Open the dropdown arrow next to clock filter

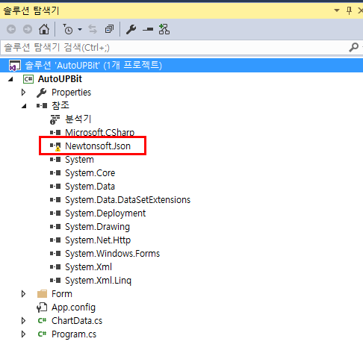(x=80, y=29)
